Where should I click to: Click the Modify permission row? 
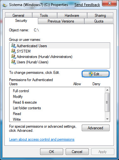pyautogui.click(x=57, y=97)
